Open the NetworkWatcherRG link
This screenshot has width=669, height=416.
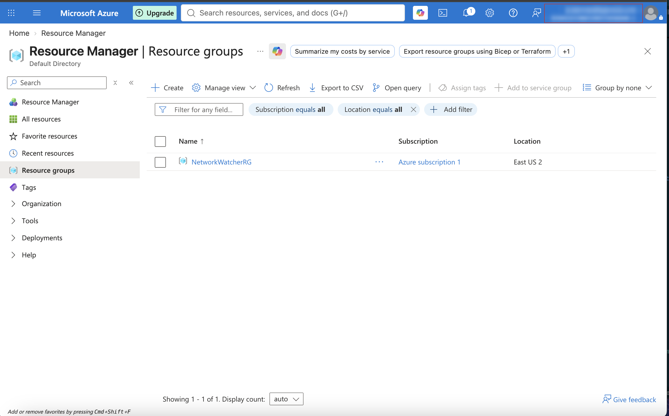(x=222, y=162)
